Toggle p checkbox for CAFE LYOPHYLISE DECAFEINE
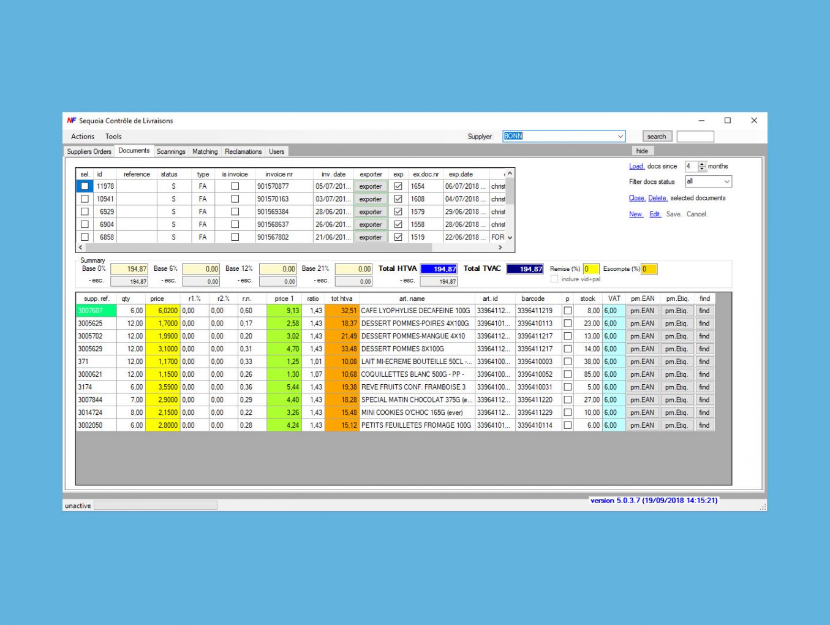Viewport: 830px width, 625px height. (x=568, y=311)
